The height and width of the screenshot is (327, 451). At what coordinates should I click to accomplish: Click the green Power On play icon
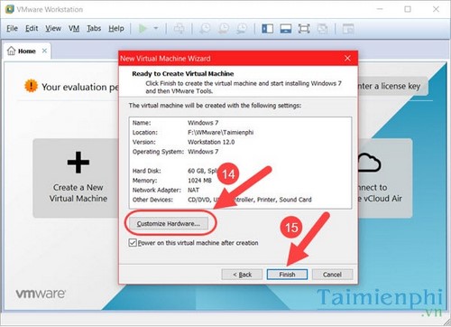click(143, 28)
